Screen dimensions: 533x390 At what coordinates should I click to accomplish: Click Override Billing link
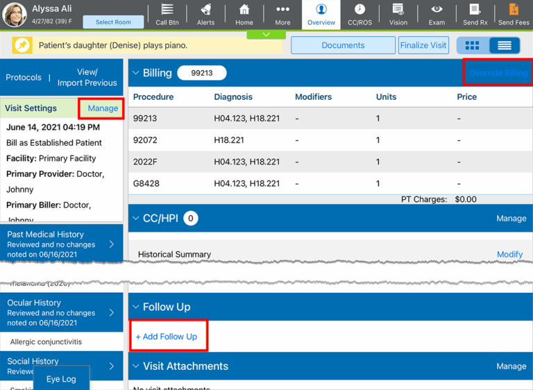point(498,73)
